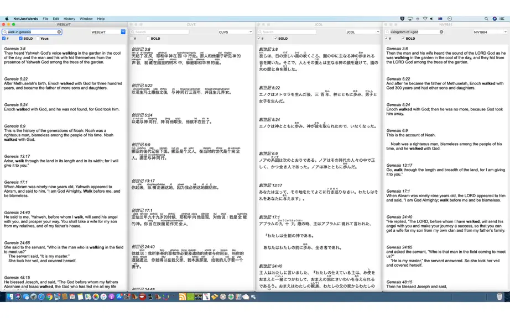Open Wi-Fi status menu

(x=425, y=19)
